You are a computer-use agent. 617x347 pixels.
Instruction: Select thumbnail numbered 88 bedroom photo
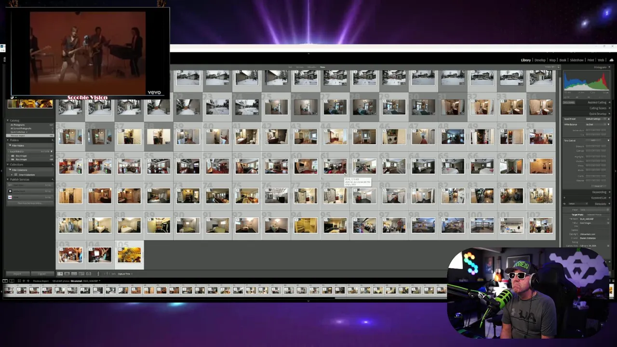pyautogui.click(x=129, y=226)
